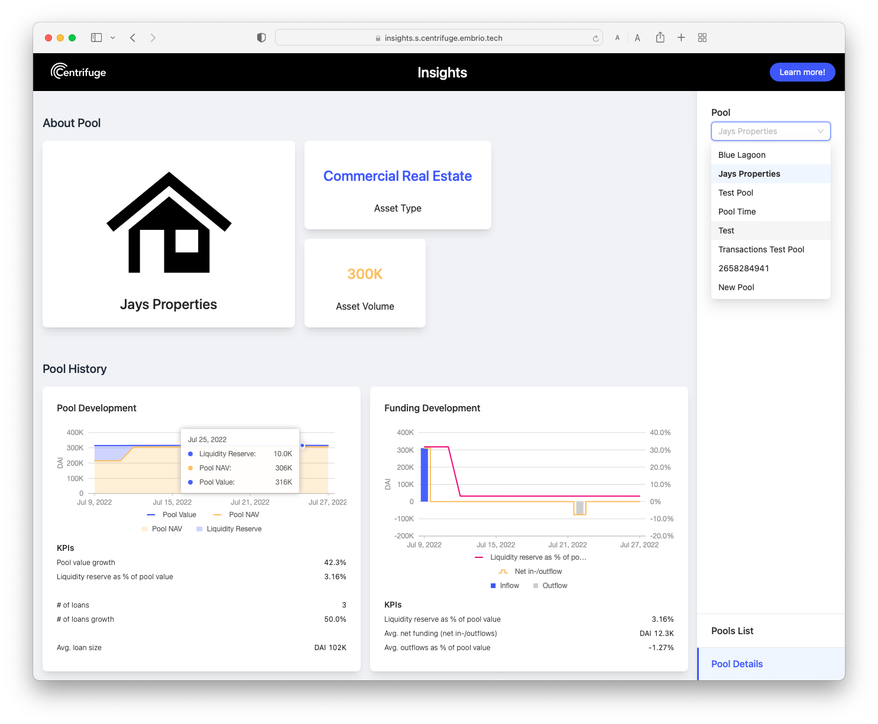Screen dimensions: 878x724
Task: Open the tab overview grid icon
Action: click(x=702, y=37)
